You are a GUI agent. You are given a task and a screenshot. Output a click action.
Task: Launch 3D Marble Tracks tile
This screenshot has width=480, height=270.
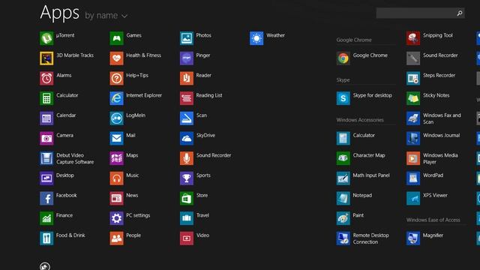(x=46, y=58)
